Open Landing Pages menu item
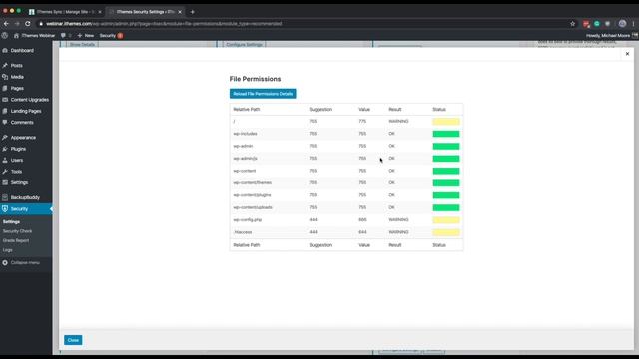This screenshot has height=359, width=639. pyautogui.click(x=26, y=111)
